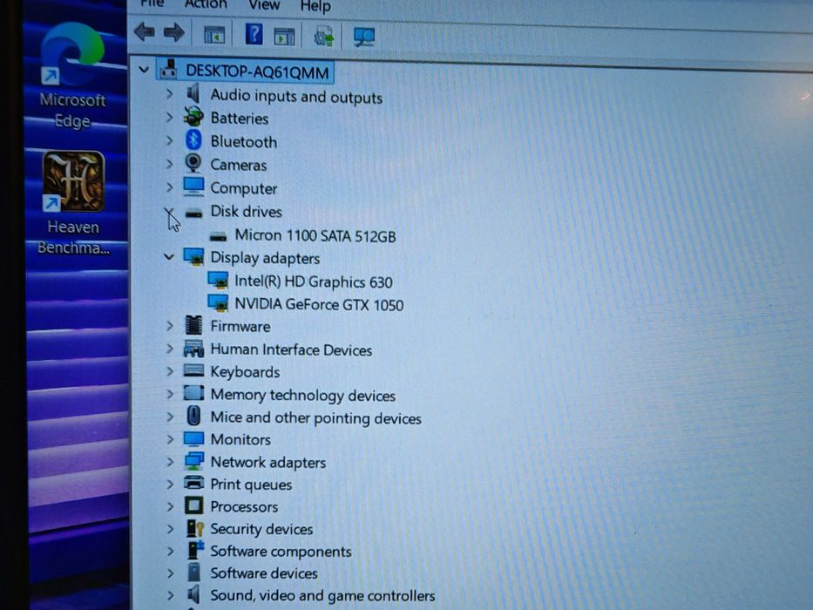
Task: Expand the Firmware category arrow
Action: click(x=170, y=325)
